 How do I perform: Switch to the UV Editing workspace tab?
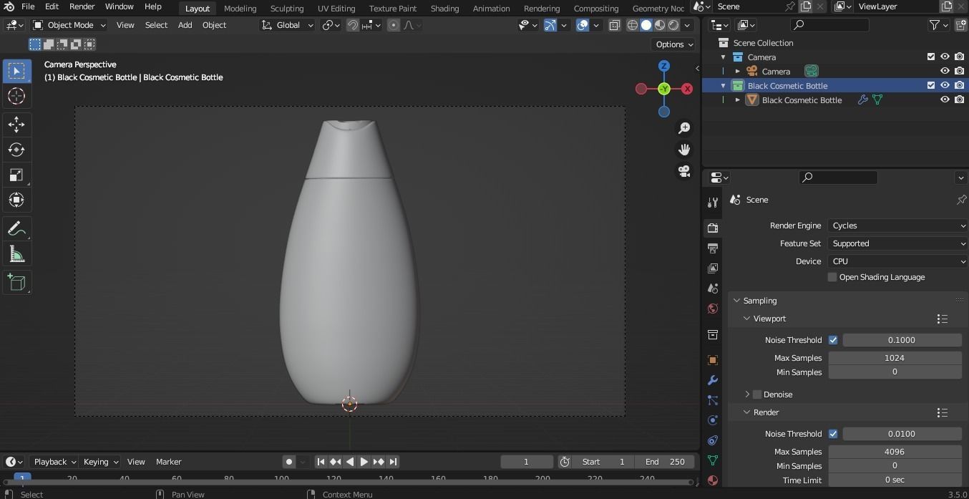[x=336, y=8]
